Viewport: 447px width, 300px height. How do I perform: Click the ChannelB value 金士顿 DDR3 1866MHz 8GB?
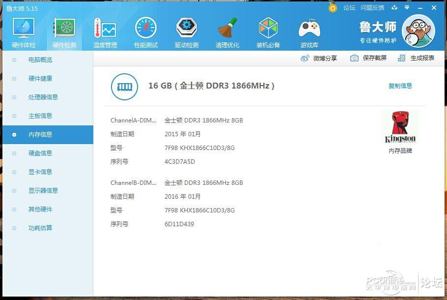pos(203,182)
